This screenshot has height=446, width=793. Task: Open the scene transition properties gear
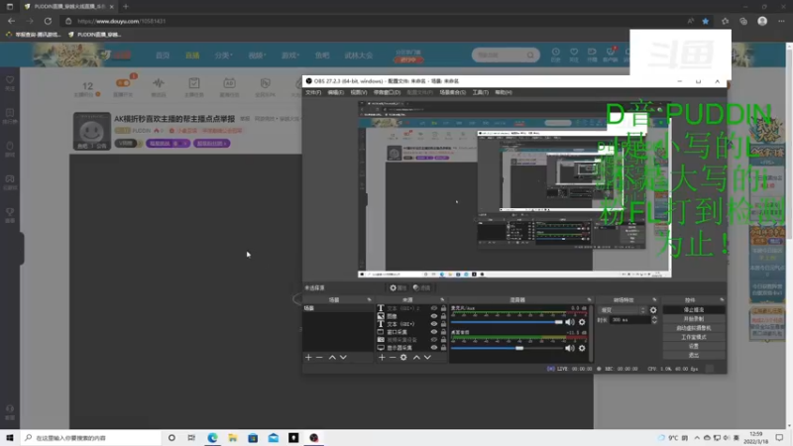[653, 310]
